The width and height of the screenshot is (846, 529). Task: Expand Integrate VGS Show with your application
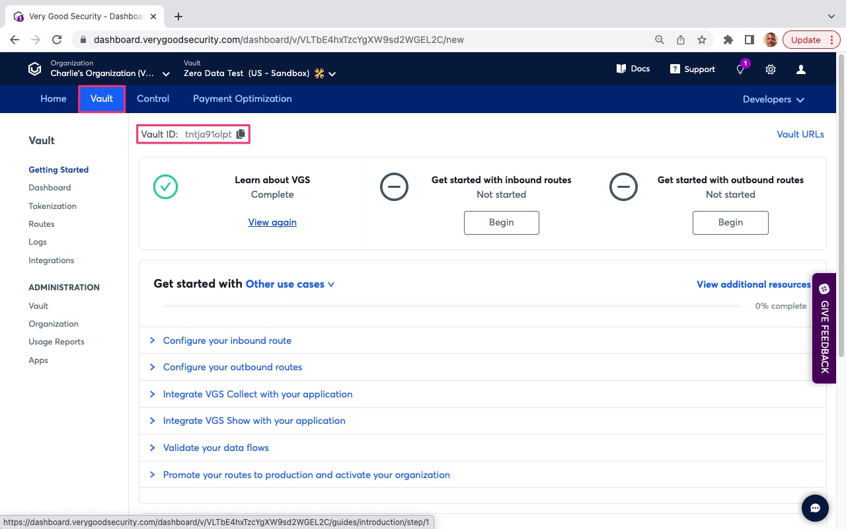tap(482, 421)
